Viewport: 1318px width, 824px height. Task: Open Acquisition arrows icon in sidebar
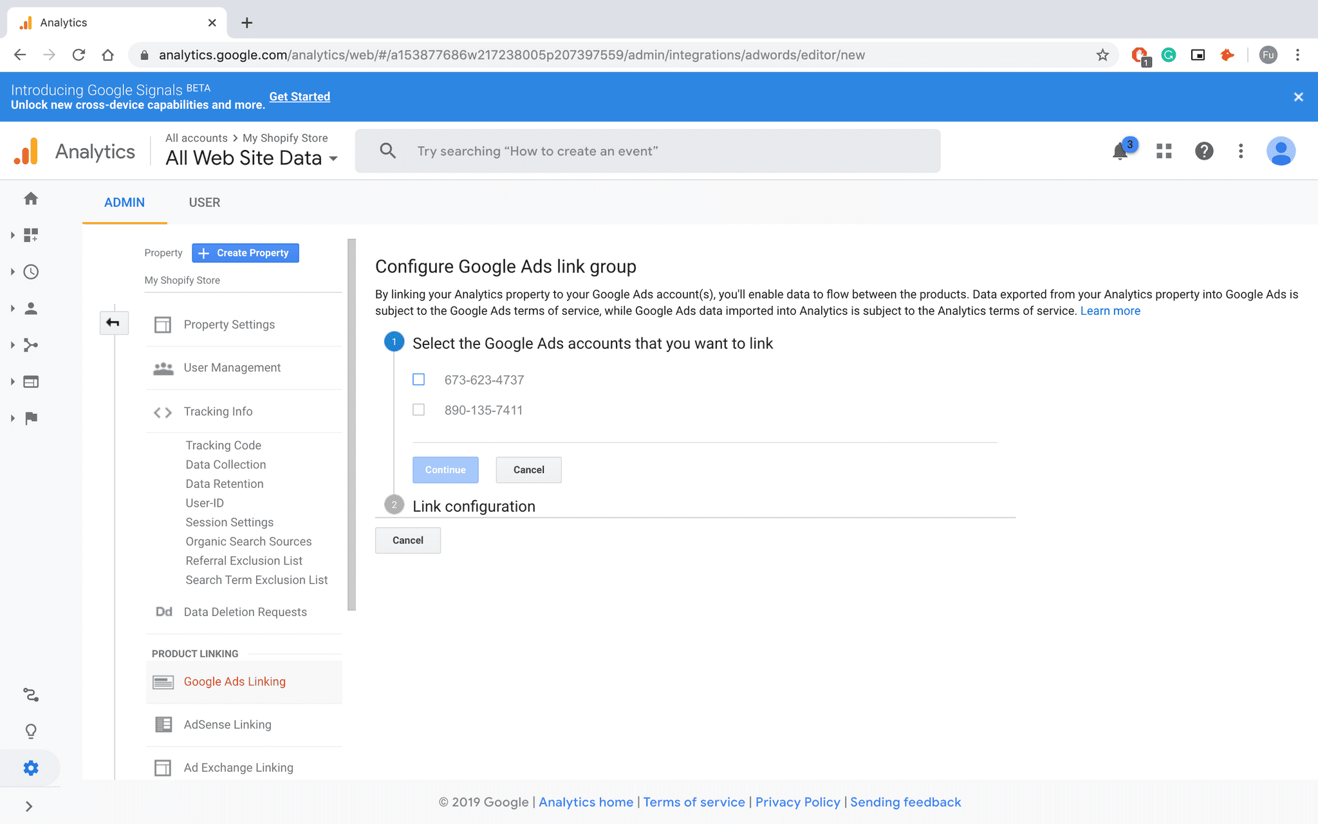pos(31,345)
